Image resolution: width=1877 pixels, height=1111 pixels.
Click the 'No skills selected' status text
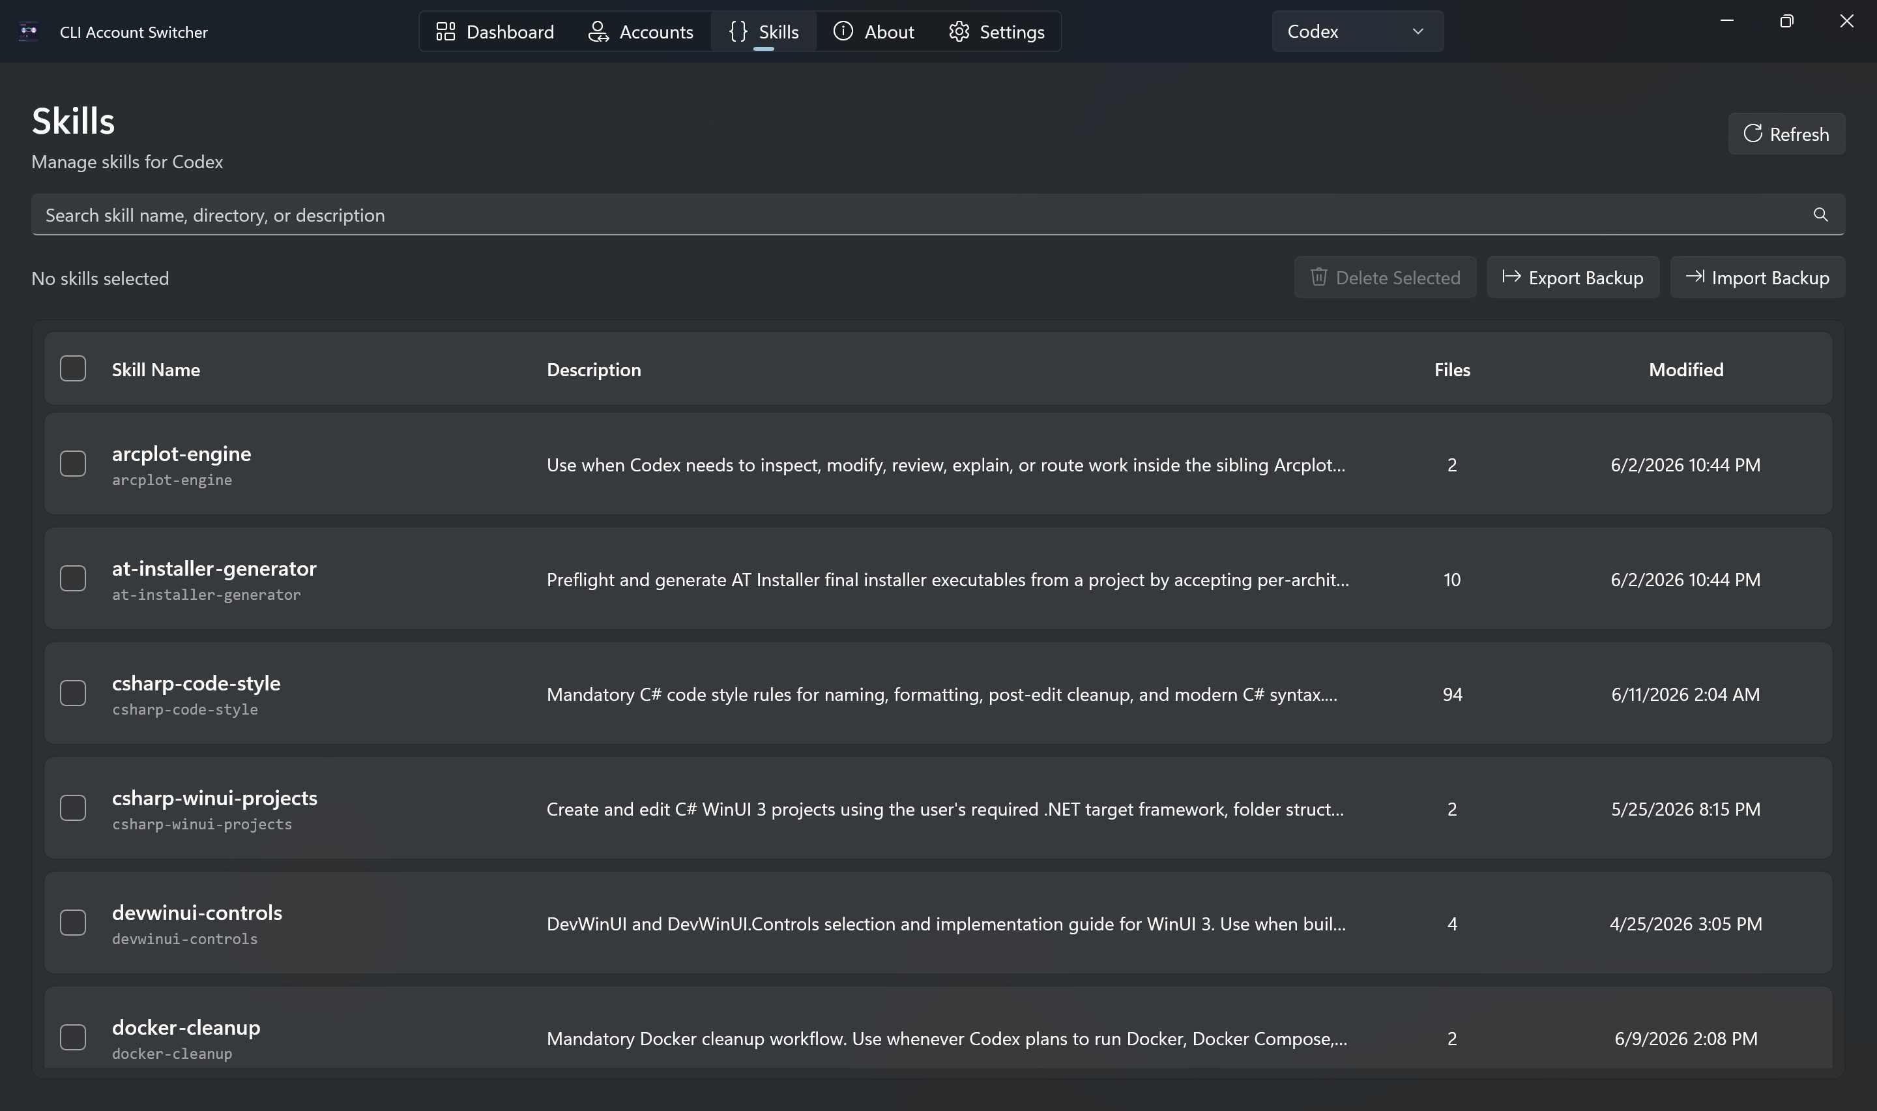100,278
